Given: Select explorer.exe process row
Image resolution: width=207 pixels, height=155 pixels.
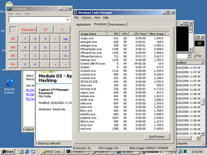Looking at the screenshot, I should [x=122, y=118].
